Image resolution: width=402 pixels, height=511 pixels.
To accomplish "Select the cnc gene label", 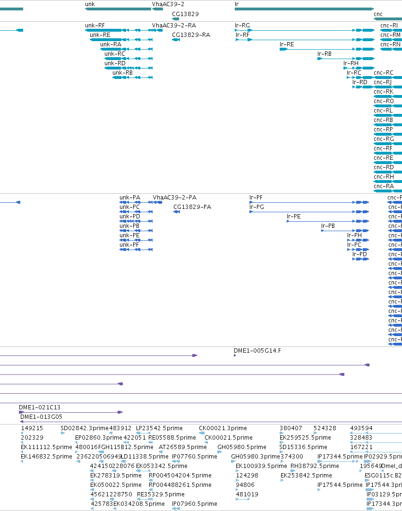I will [x=378, y=14].
